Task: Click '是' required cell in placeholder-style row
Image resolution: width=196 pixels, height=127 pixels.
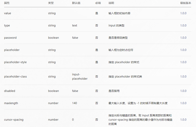Action: coord(97,62)
